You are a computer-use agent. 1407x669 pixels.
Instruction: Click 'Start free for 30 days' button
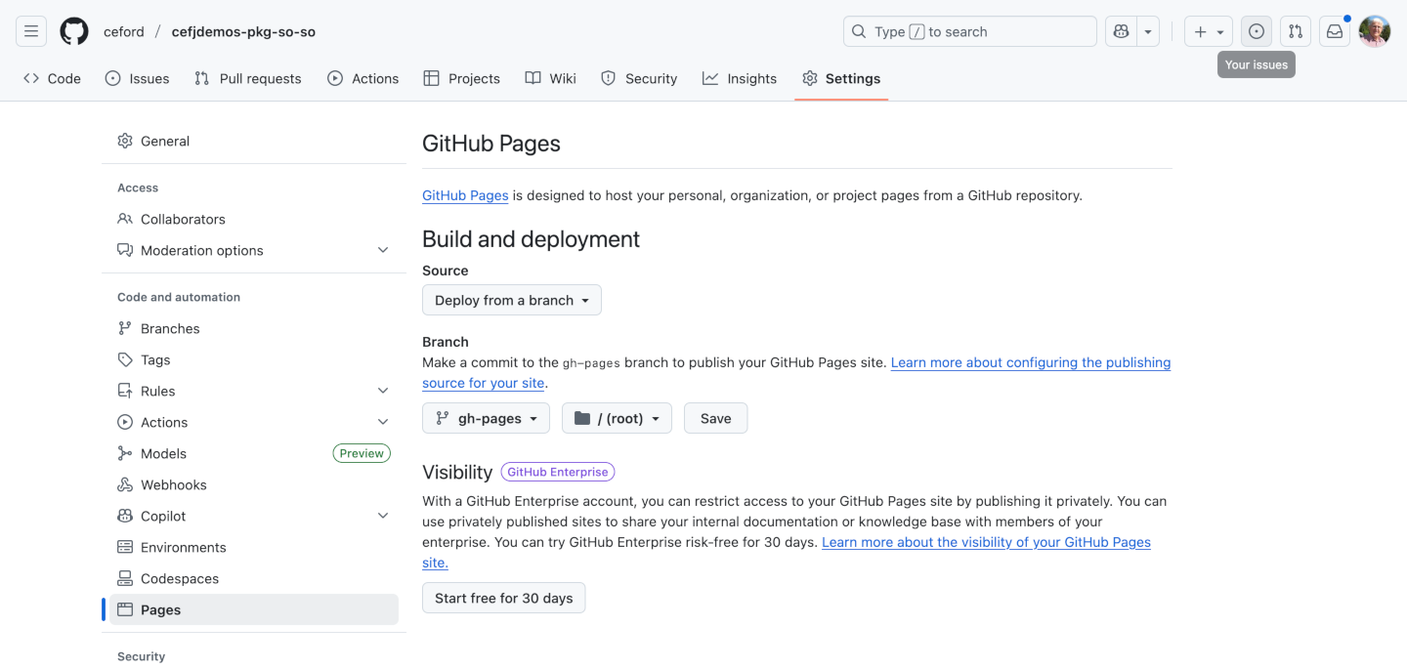(x=503, y=598)
